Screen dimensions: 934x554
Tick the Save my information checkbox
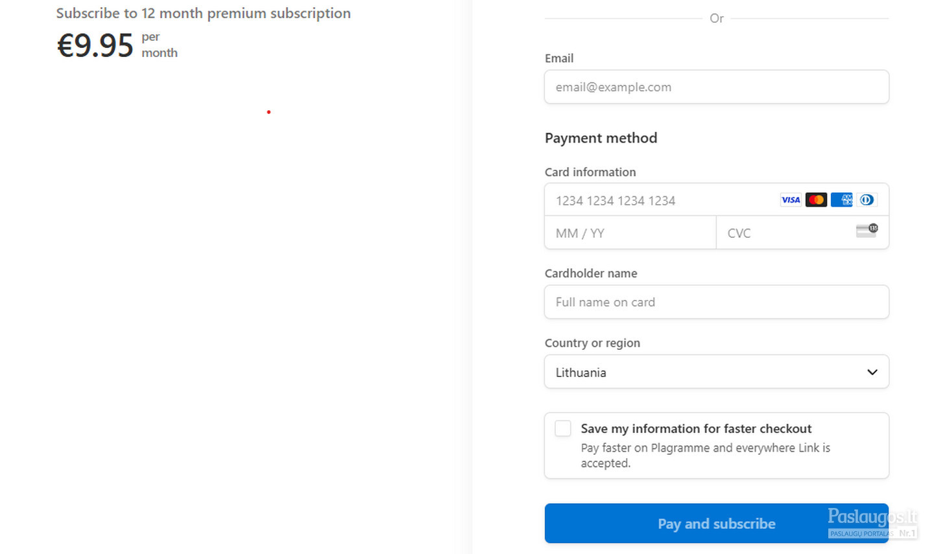coord(563,428)
